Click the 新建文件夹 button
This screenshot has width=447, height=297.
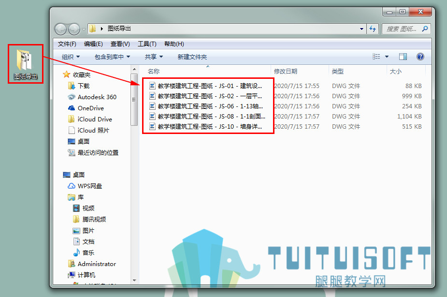pos(192,57)
